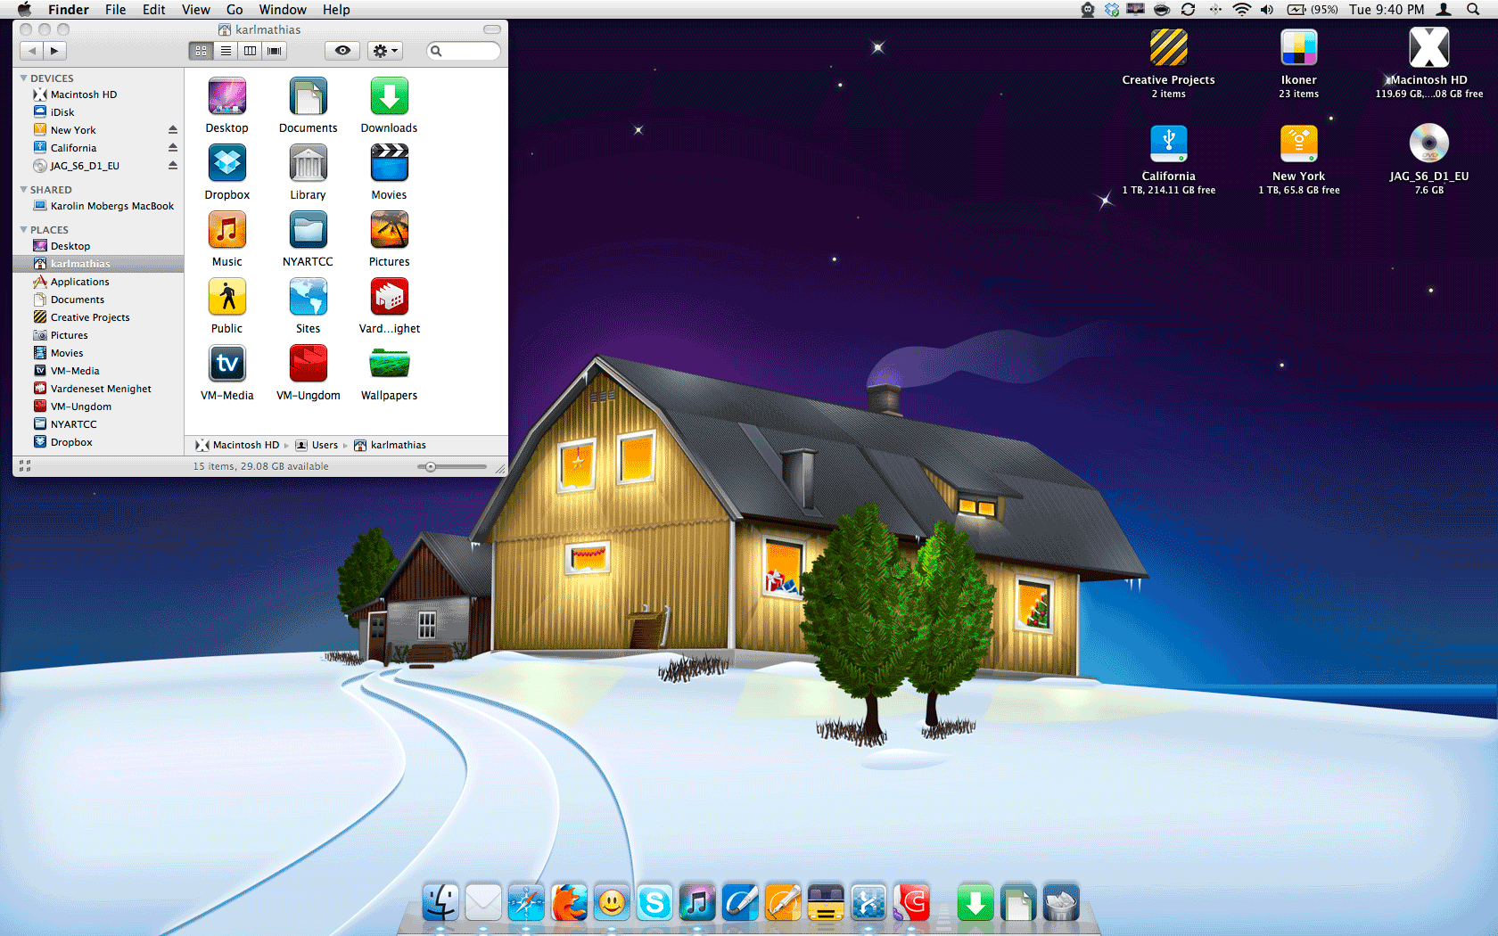1498x936 pixels.
Task: Open the VM-Ungdom red folder icon in Finder window
Action: click(309, 365)
